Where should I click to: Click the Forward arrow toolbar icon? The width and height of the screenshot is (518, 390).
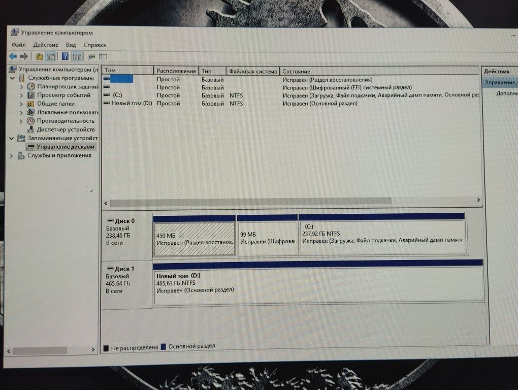pos(24,56)
